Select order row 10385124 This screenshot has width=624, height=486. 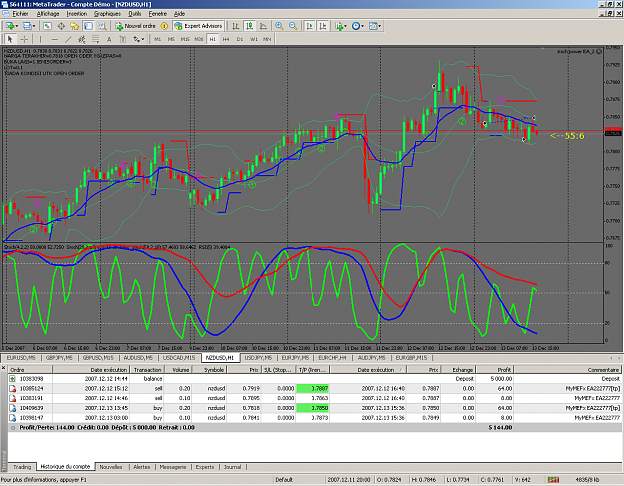pos(314,388)
